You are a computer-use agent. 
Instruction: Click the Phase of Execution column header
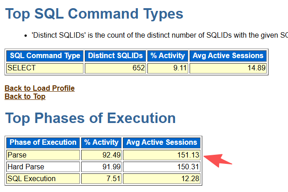click(x=43, y=143)
